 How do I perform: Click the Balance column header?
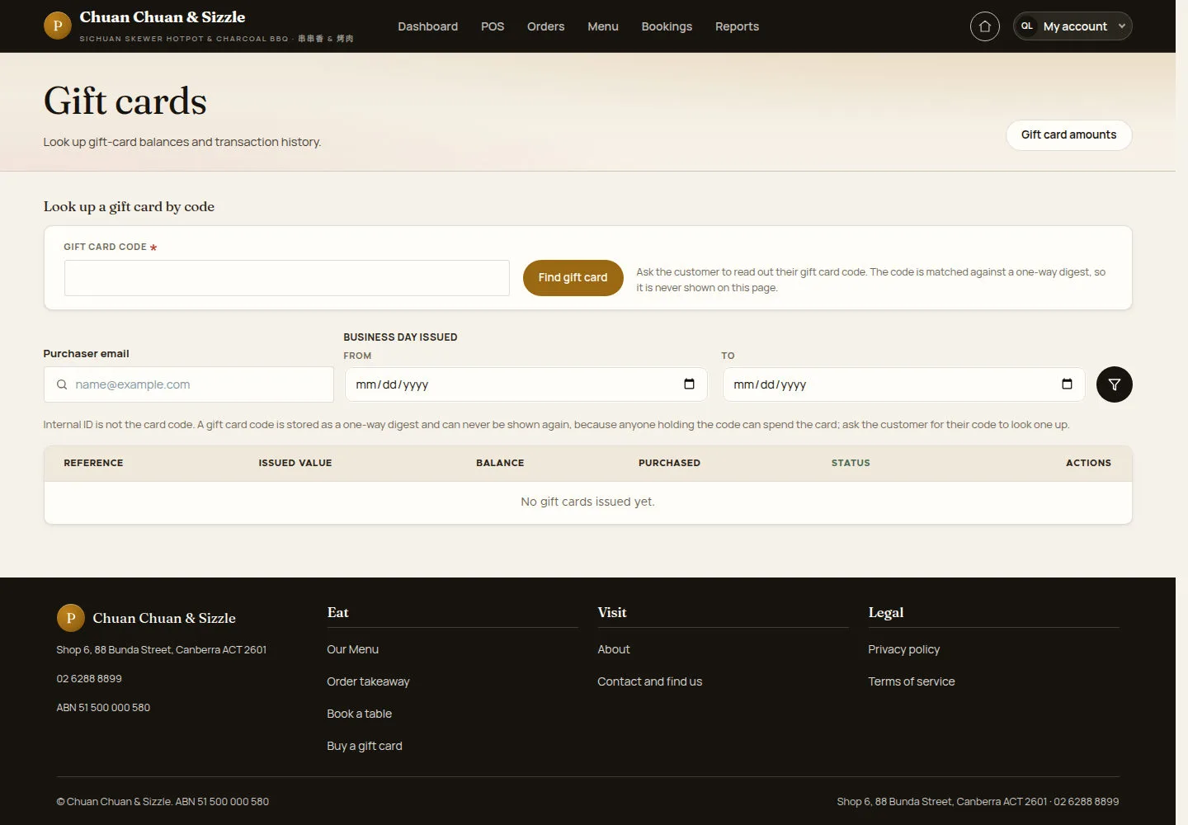tap(500, 463)
